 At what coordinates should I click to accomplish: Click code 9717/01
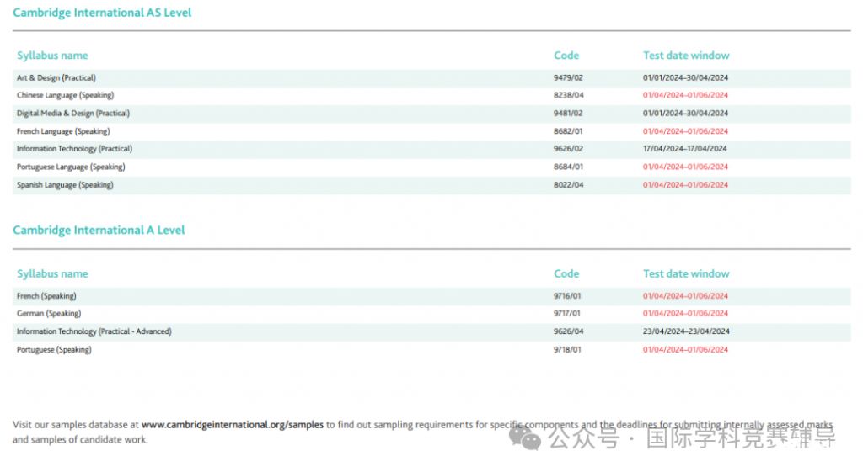point(567,313)
